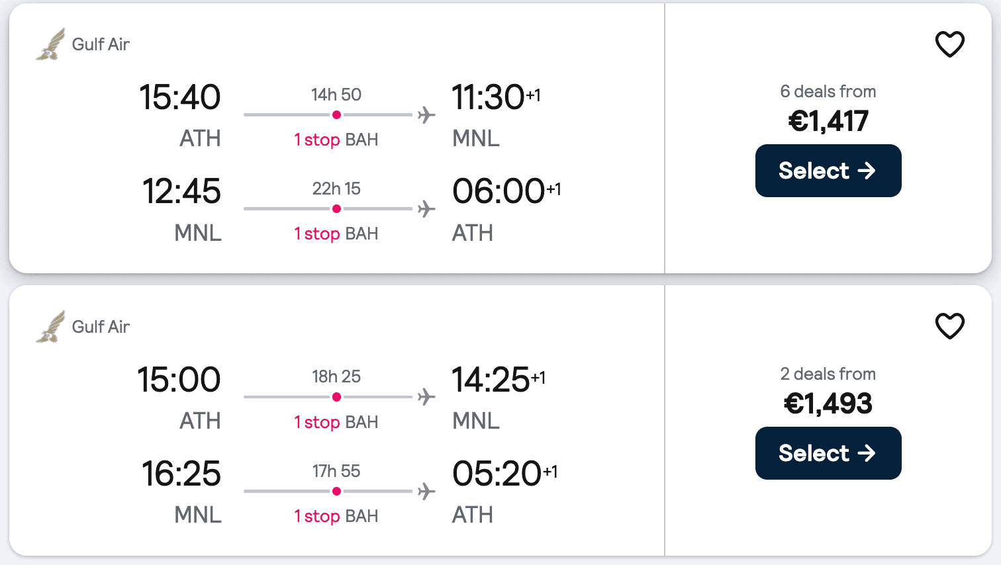The image size is (1001, 565).
Task: Click the 05:20 ATH arrival time
Action: (497, 474)
